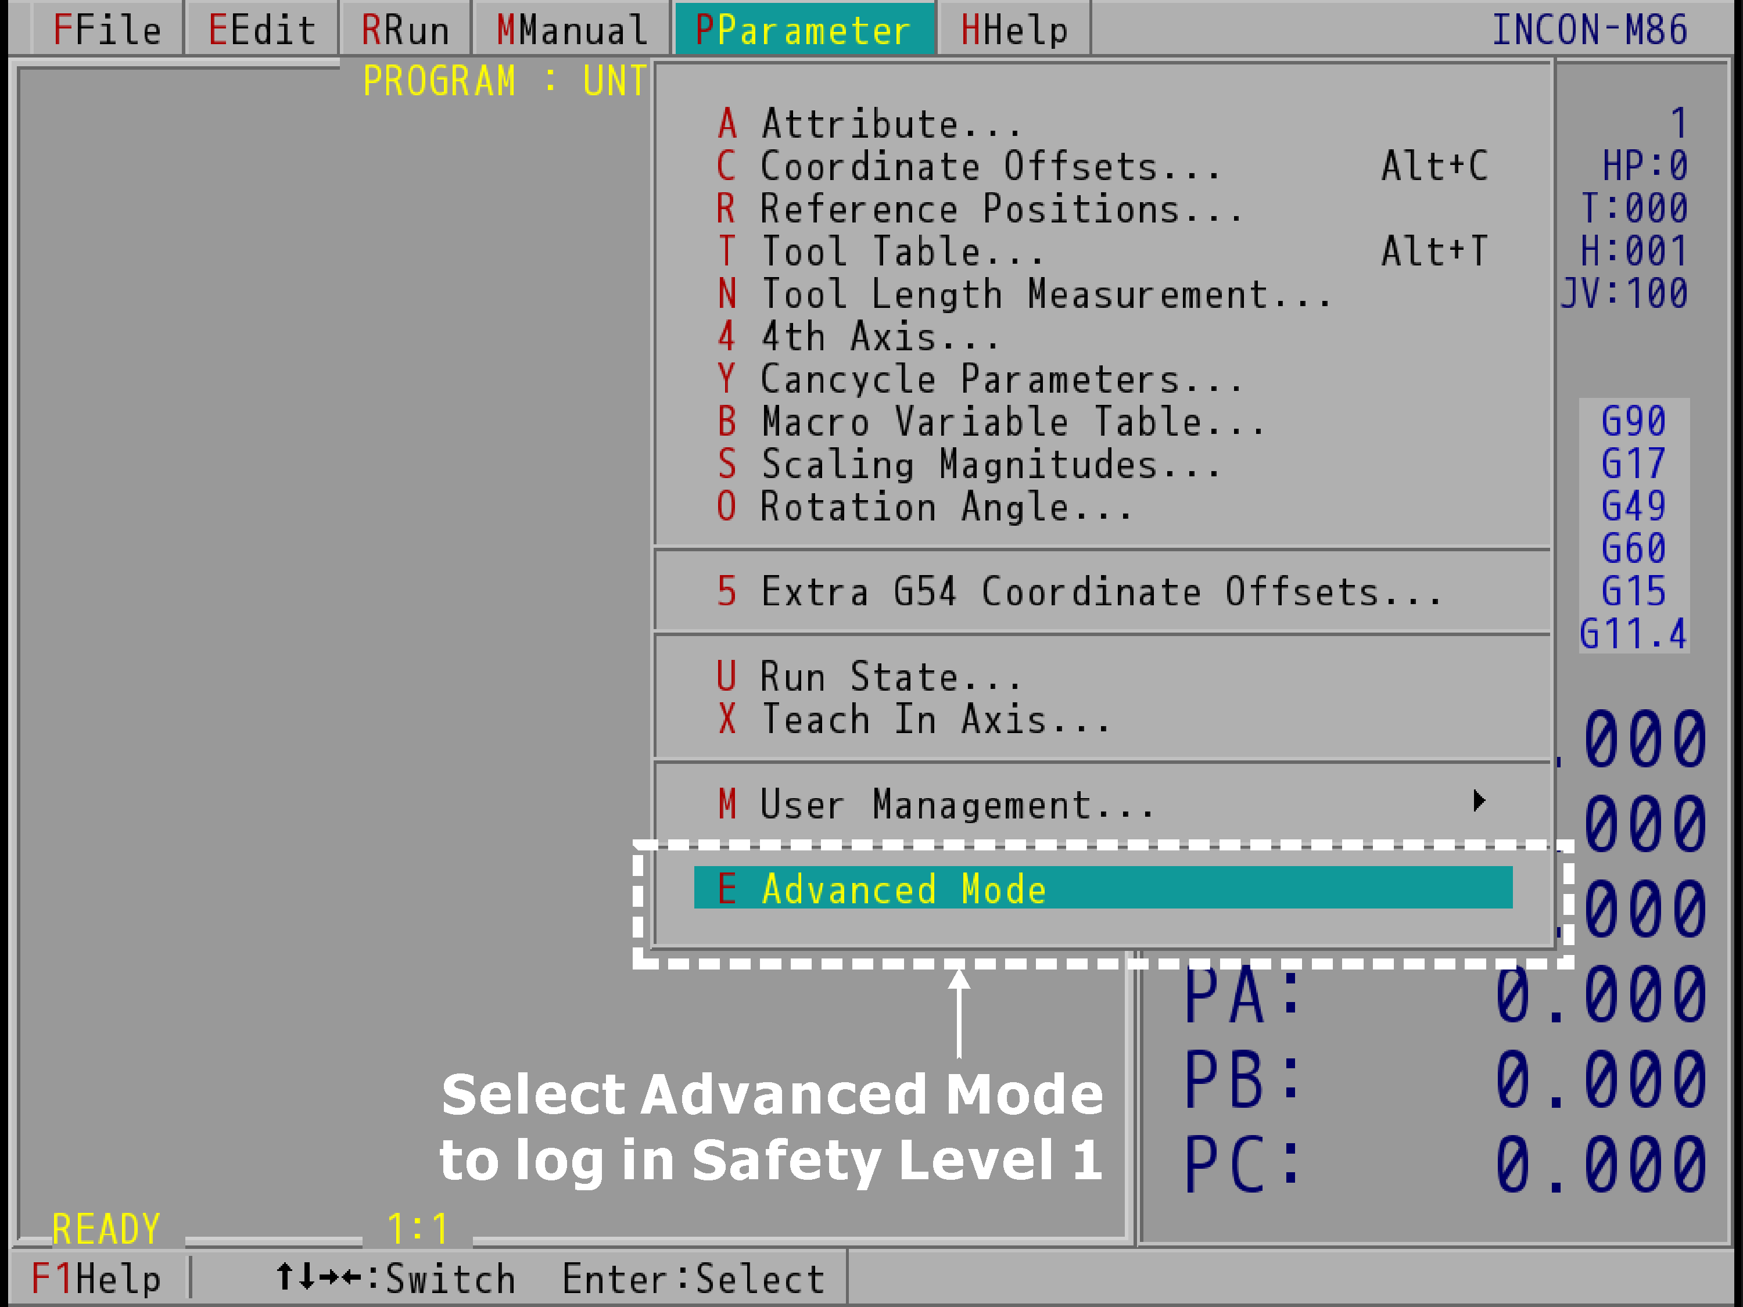Image resolution: width=1743 pixels, height=1307 pixels.
Task: Click the INCON-M86 title text
Action: pyautogui.click(x=1590, y=30)
